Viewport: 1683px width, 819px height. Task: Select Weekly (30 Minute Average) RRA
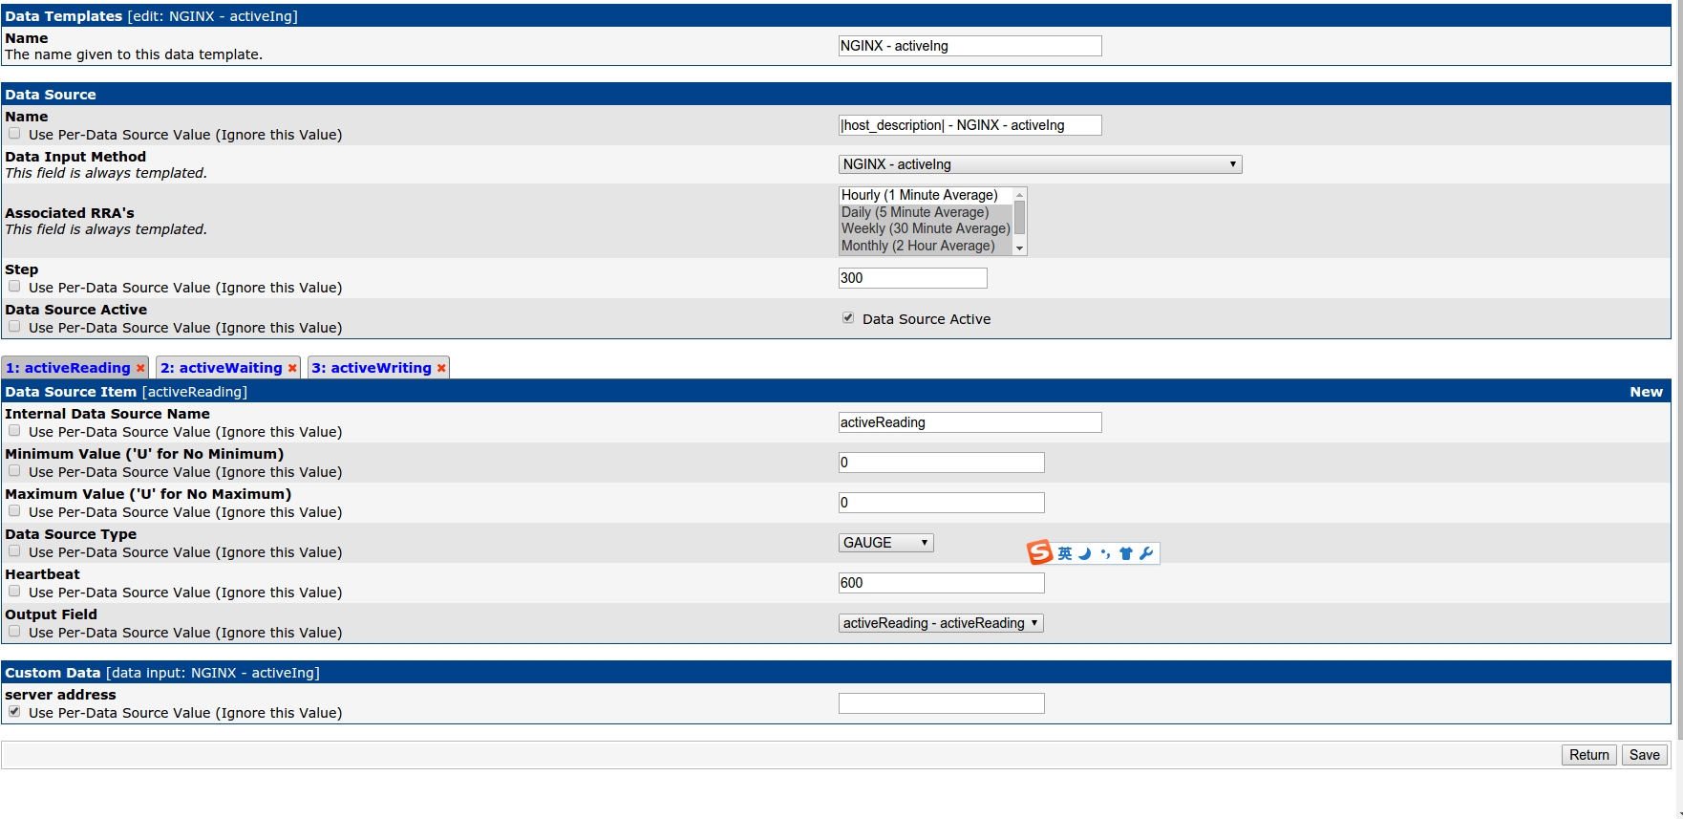coord(926,228)
